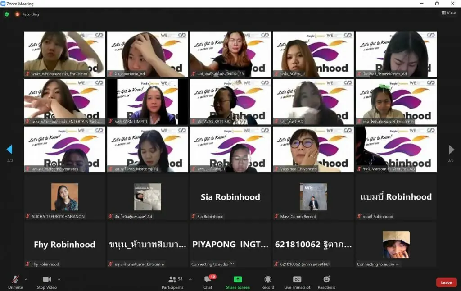Stop Video camera button
Screen dimensions: 461x291
pyautogui.click(x=47, y=282)
